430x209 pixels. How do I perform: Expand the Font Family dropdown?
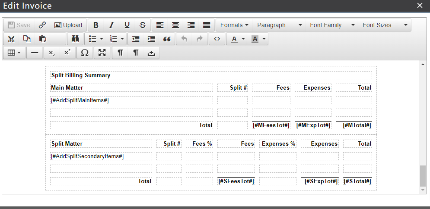(x=332, y=25)
